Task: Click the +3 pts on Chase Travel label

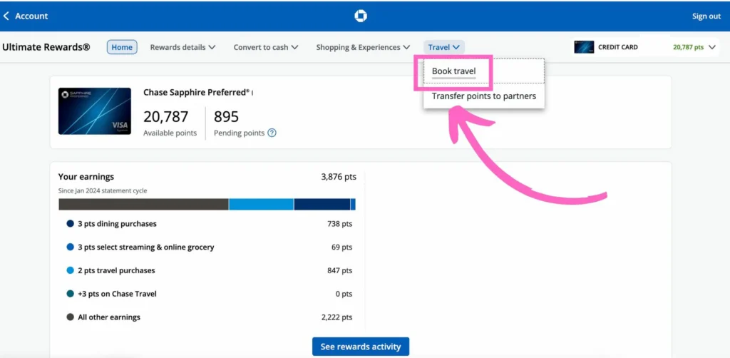Action: pos(118,294)
